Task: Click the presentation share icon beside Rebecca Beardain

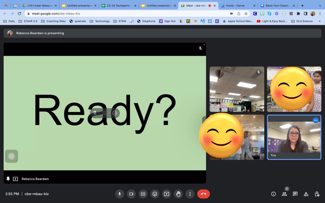Action: tap(15, 179)
